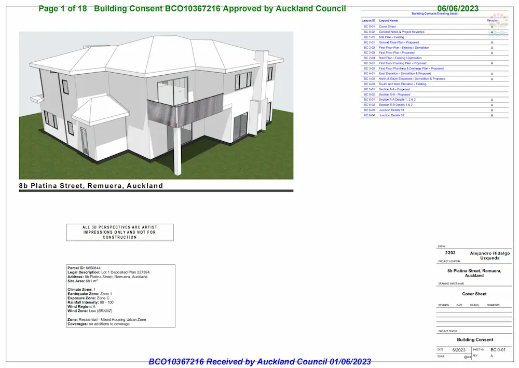Image resolution: width=519 pixels, height=368 pixels.
Task: Click the 'Wind Zone: Low (BRANZ)' line
Action: tap(90, 311)
